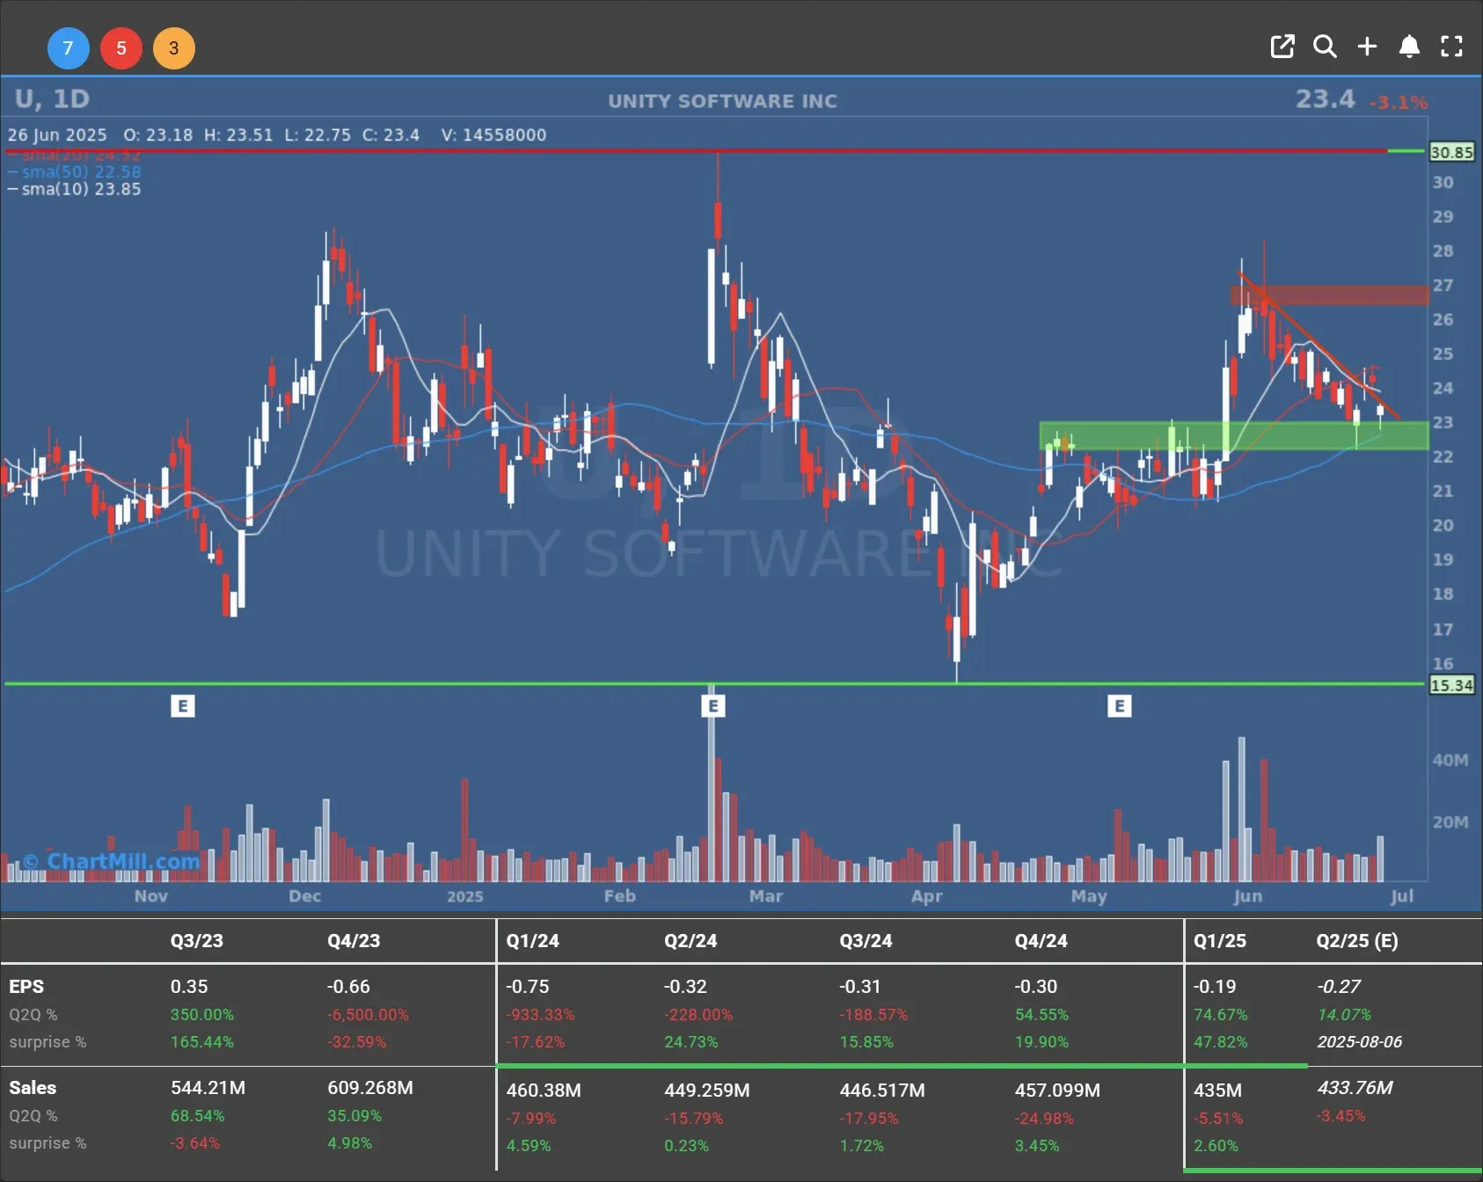Toggle fullscreen chart view
Screen dimensions: 1483x1182
click(1451, 47)
